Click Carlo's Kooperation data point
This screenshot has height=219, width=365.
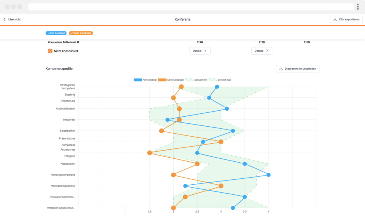click(x=197, y=164)
